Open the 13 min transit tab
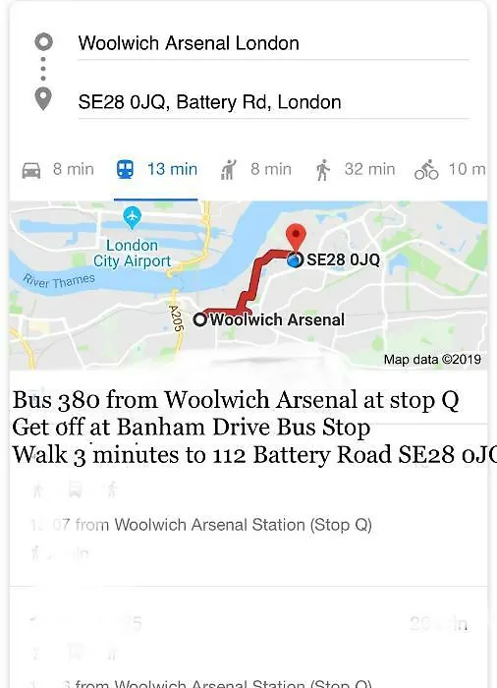Viewport: 497px width, 688px height. point(156,170)
